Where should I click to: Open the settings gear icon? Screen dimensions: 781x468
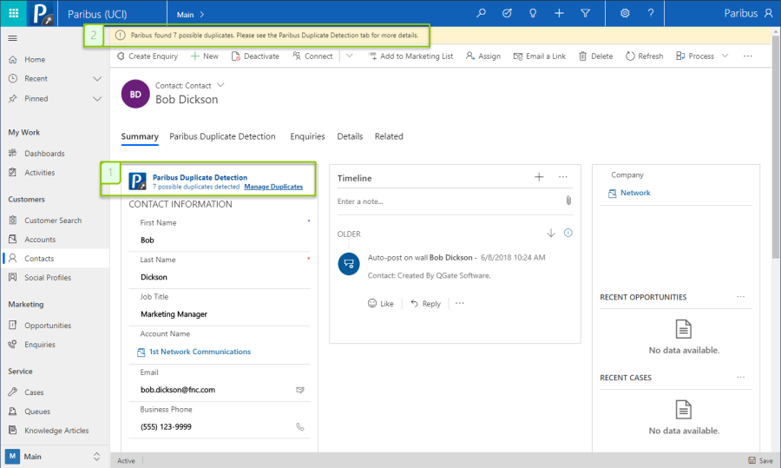point(625,13)
